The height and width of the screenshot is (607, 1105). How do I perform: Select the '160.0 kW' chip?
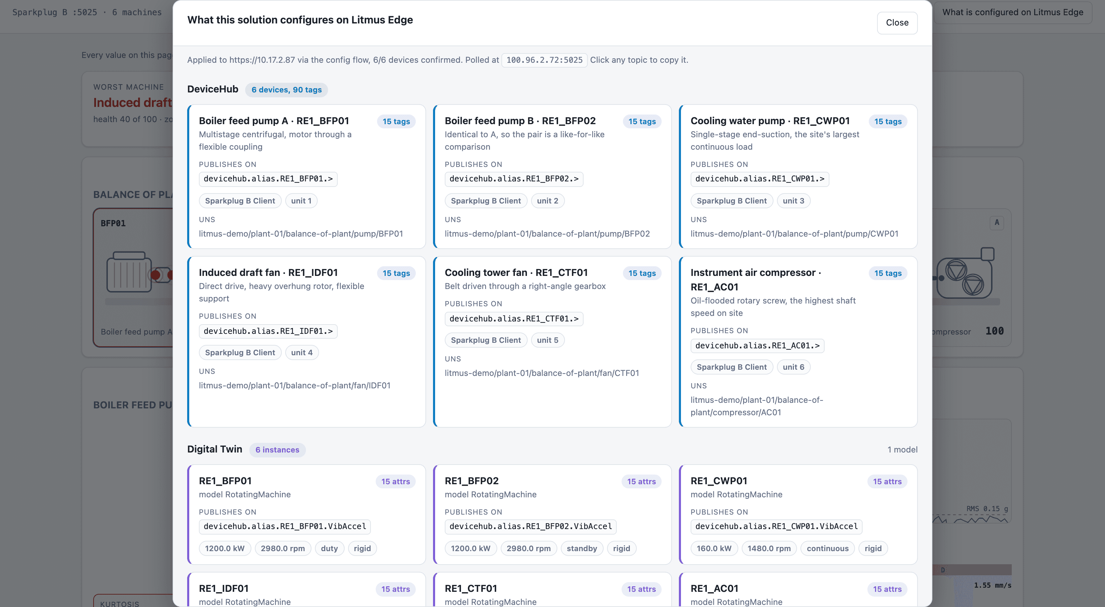point(714,549)
